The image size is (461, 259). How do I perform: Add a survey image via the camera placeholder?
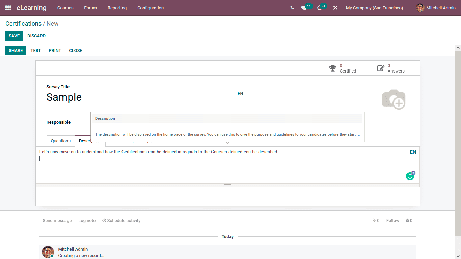click(394, 98)
